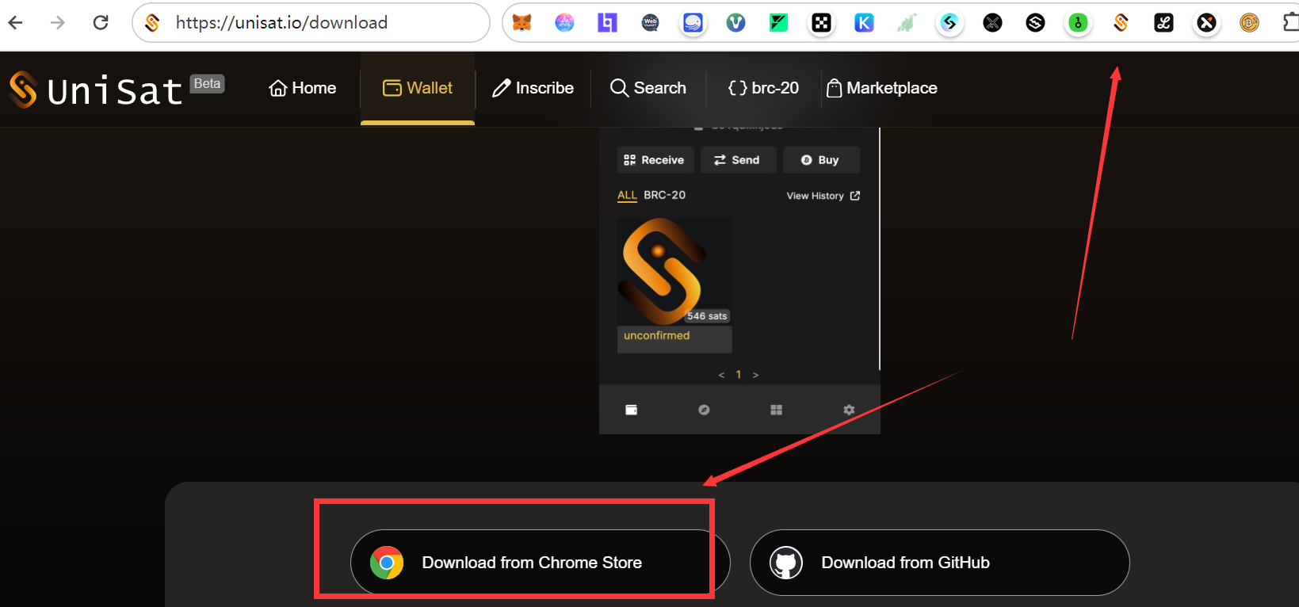
Task: Open the green keyhole extension icon
Action: click(1078, 23)
